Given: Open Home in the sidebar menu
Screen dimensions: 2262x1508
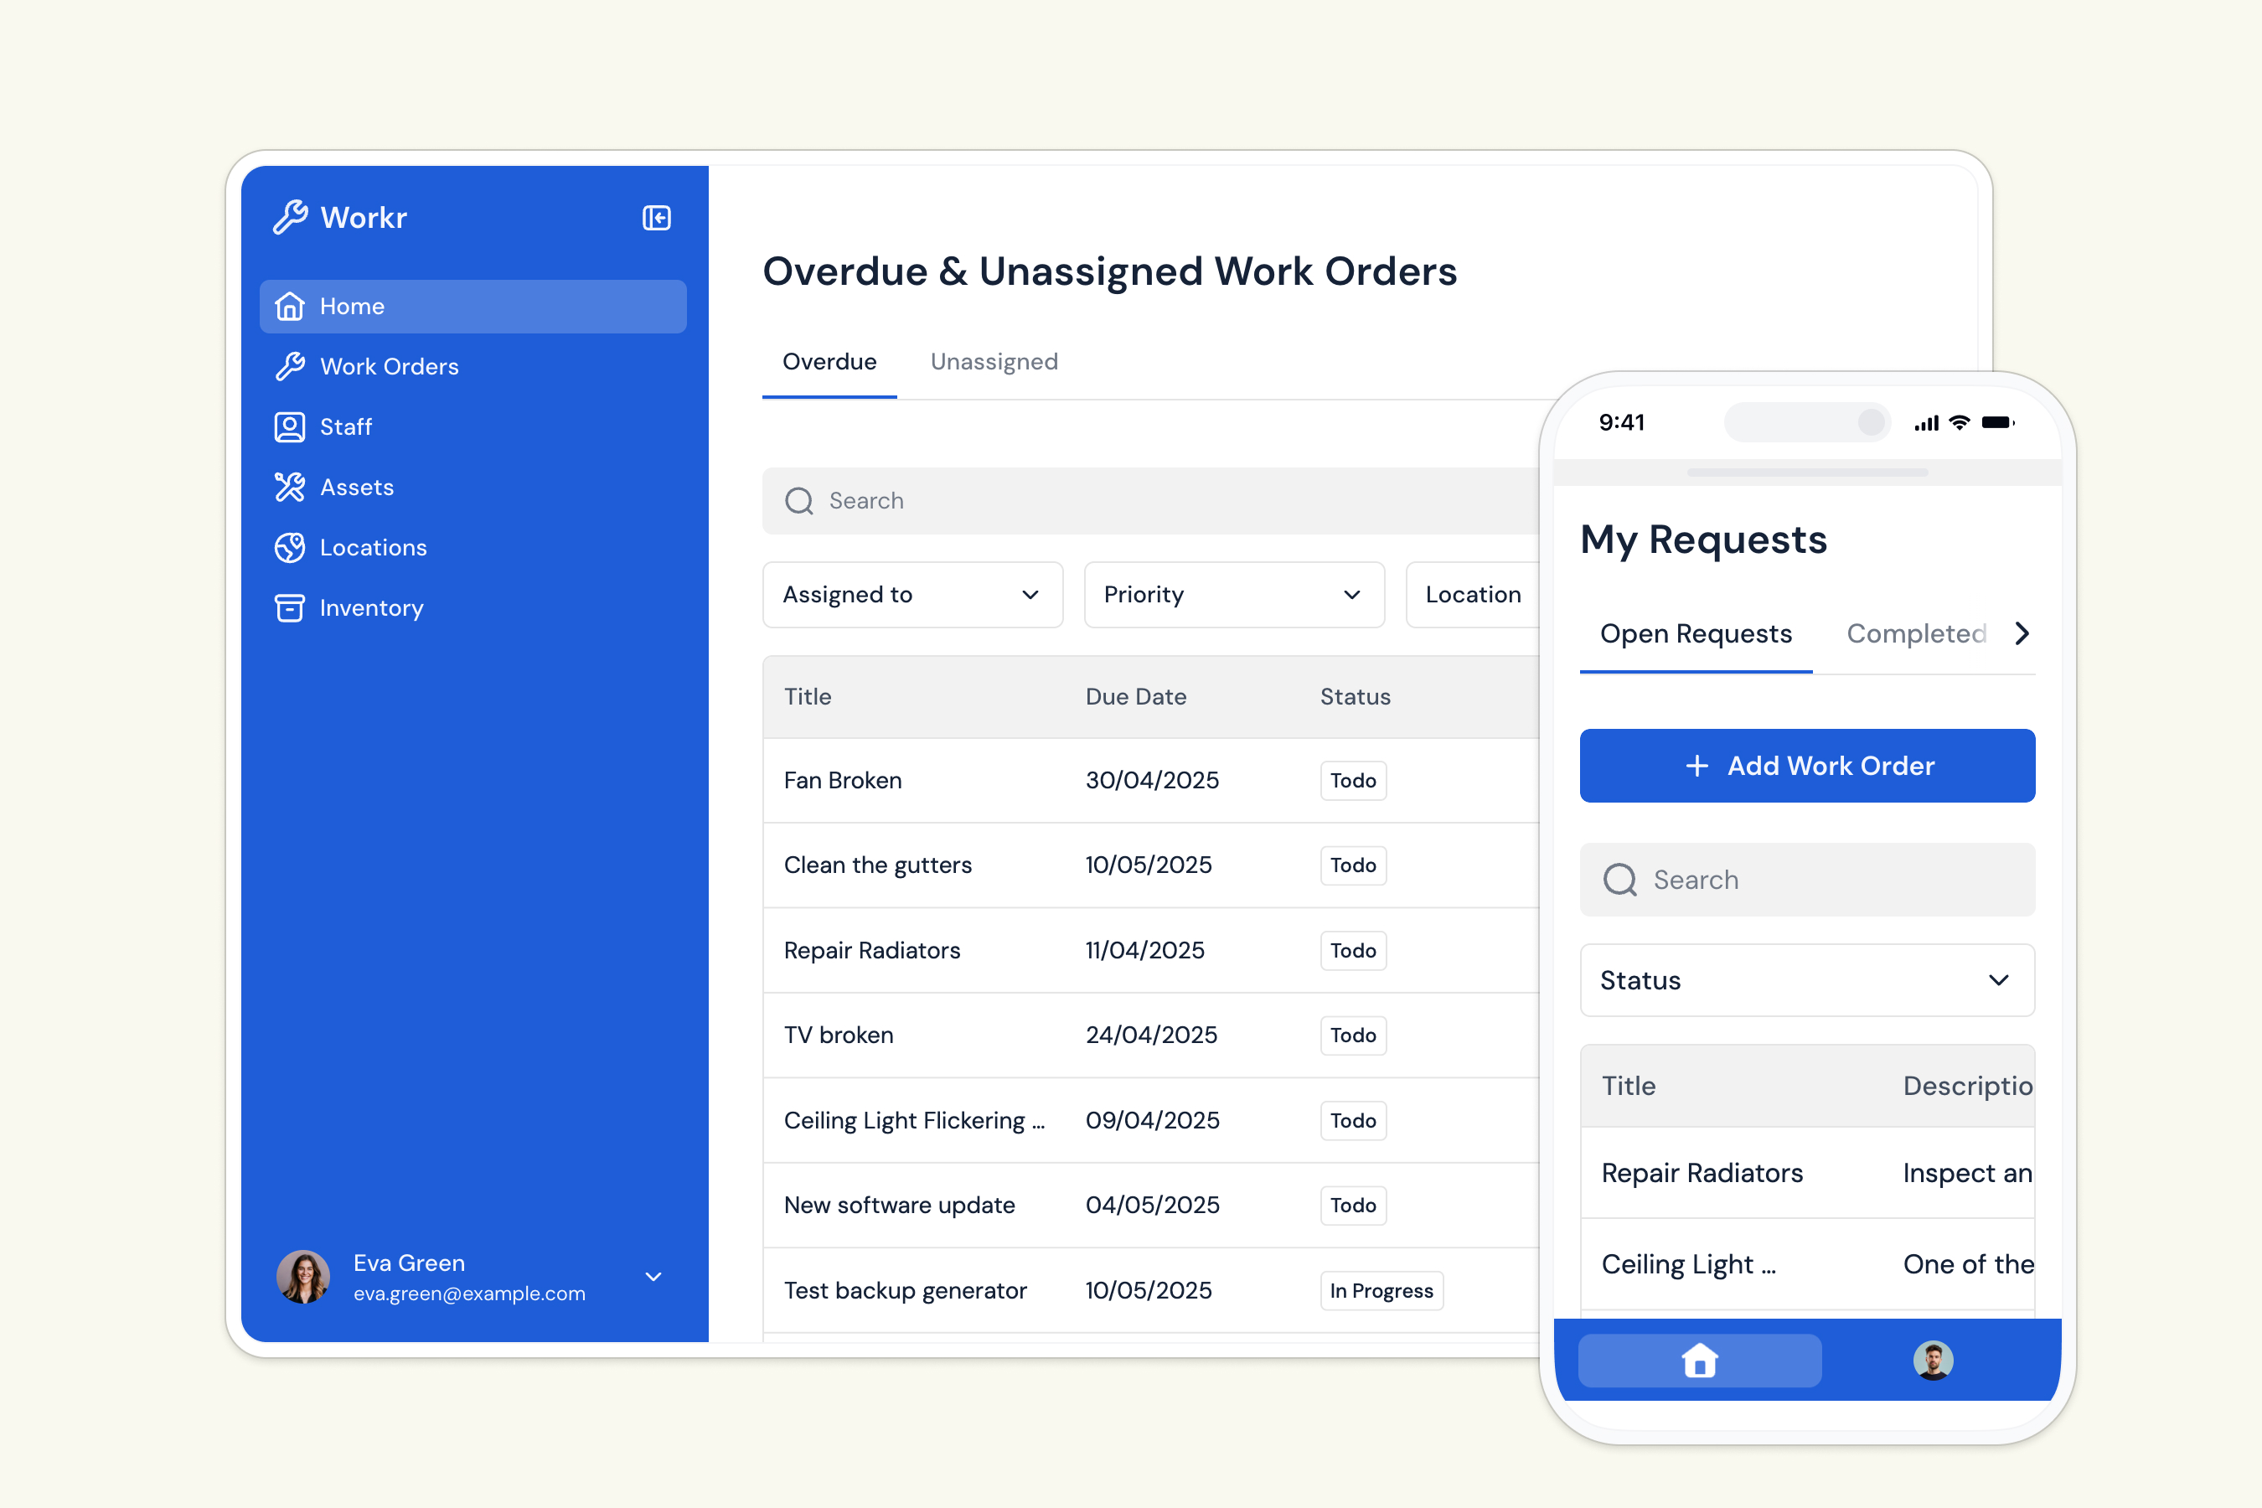Looking at the screenshot, I should tap(473, 306).
